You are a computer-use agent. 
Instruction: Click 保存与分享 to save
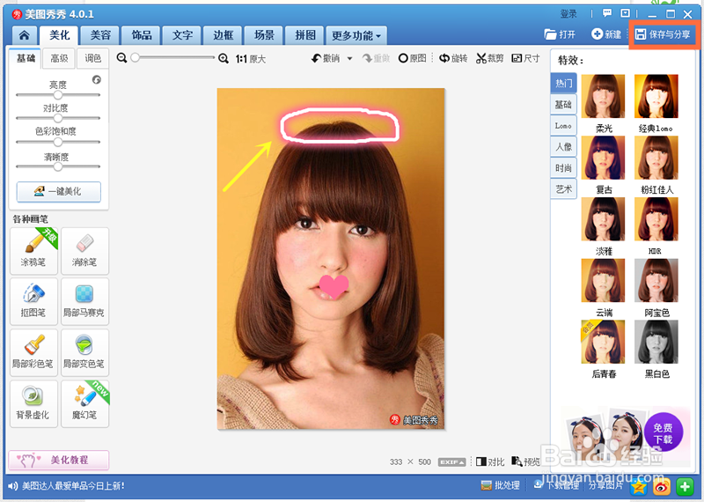[x=664, y=34]
